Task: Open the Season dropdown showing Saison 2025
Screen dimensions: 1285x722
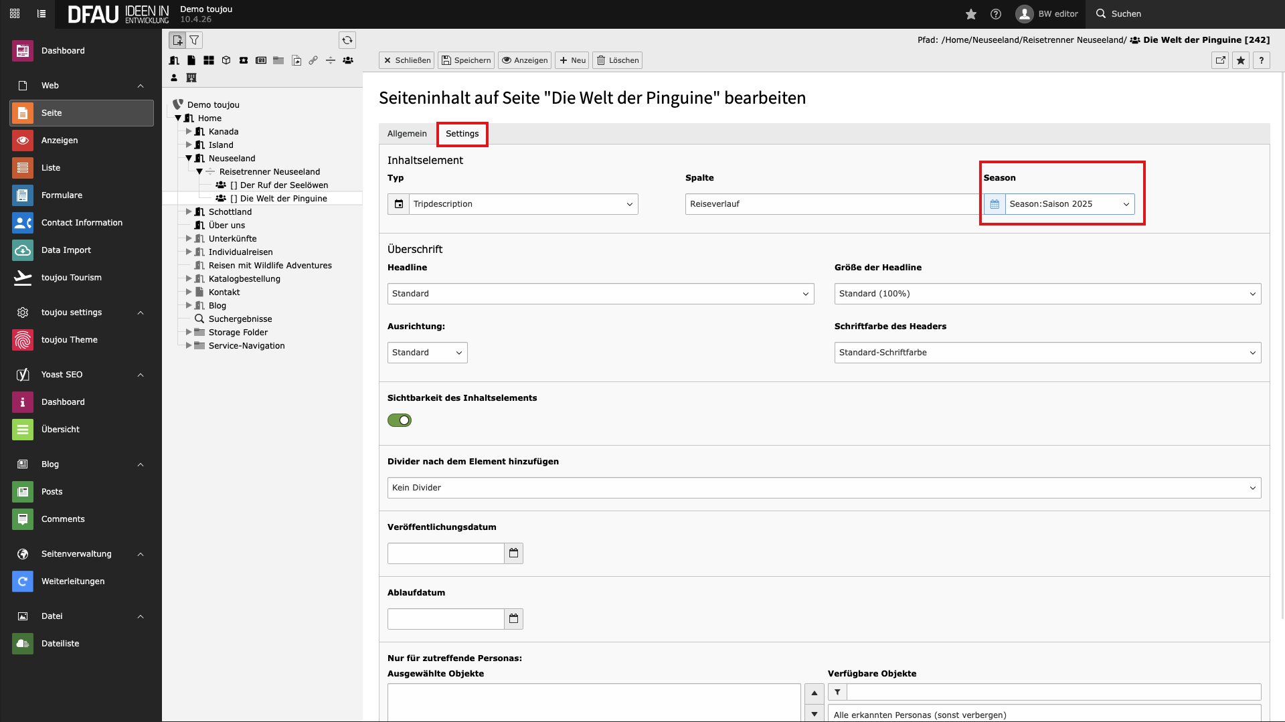Action: tap(1069, 204)
